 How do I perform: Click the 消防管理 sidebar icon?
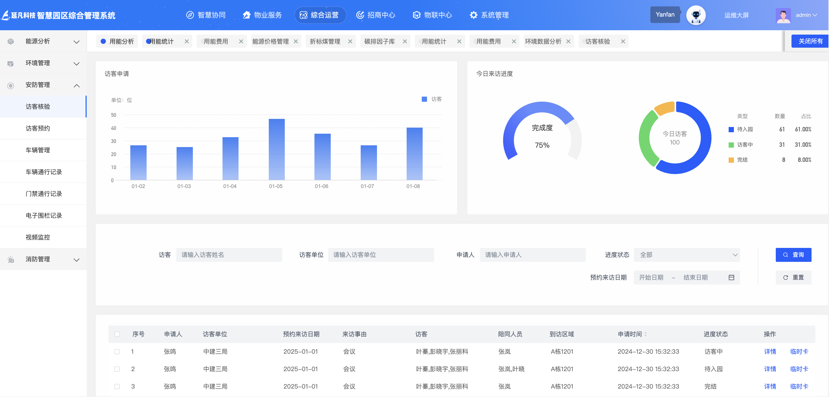click(x=11, y=260)
